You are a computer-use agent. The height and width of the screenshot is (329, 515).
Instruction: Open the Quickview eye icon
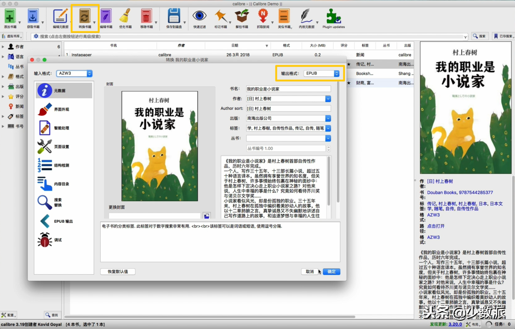tap(200, 16)
